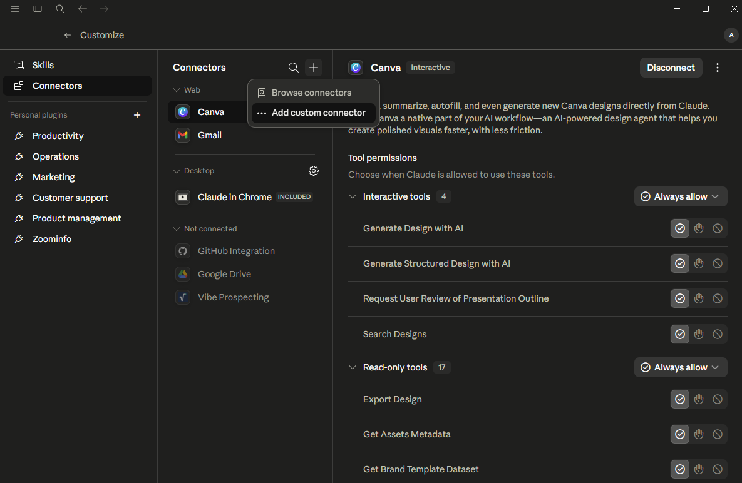Click the top bar search icon
Viewport: 742px width, 483px height.
(60, 9)
